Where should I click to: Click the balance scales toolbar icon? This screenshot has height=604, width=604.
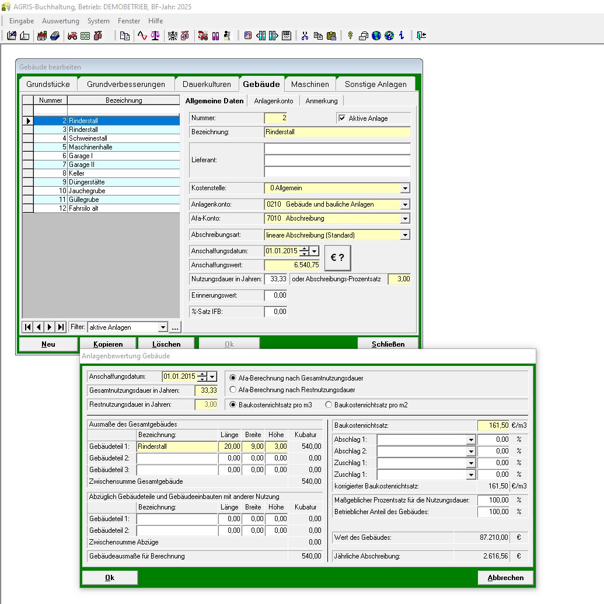(155, 36)
